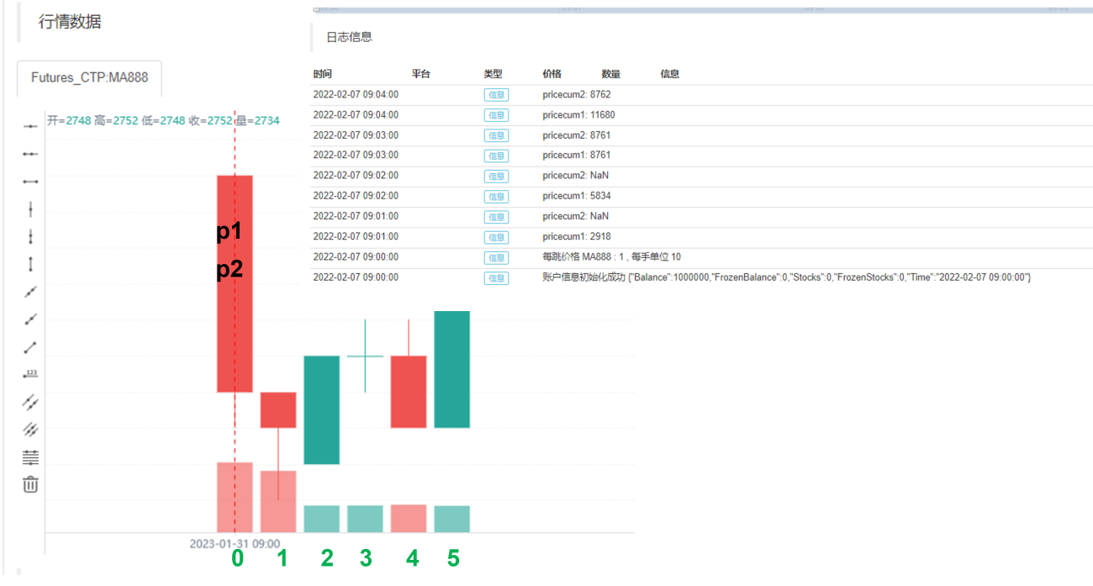Select log entry text pricecum1: 11680
The height and width of the screenshot is (586, 1093).
579,115
